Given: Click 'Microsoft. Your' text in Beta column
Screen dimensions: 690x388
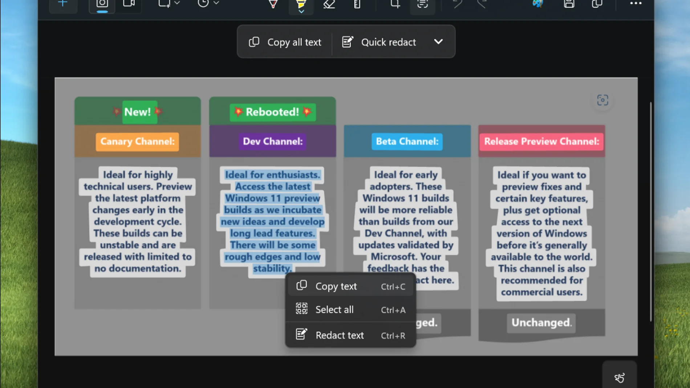Looking at the screenshot, I should (406, 257).
